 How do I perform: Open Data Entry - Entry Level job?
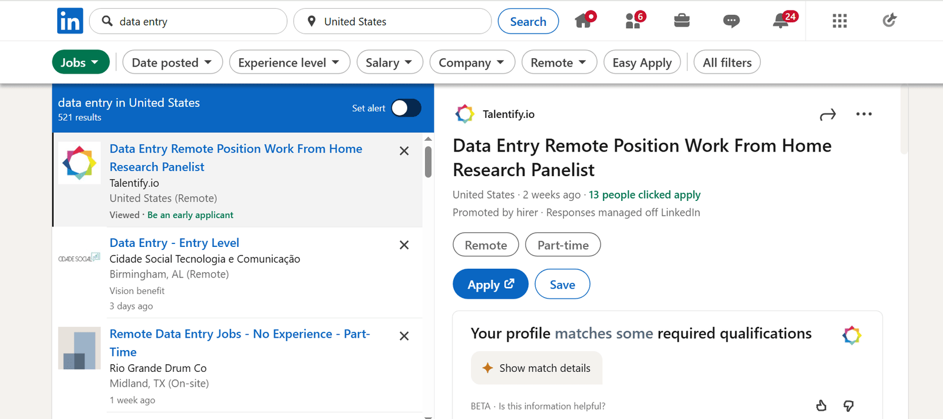(174, 242)
